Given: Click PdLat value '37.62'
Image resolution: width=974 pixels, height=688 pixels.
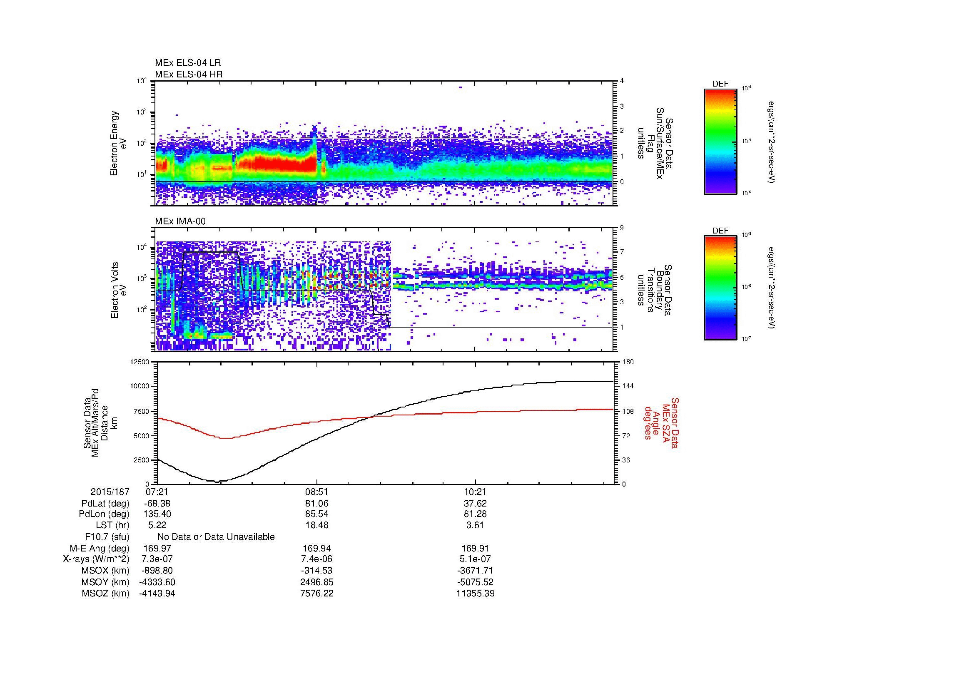Looking at the screenshot, I should (476, 503).
